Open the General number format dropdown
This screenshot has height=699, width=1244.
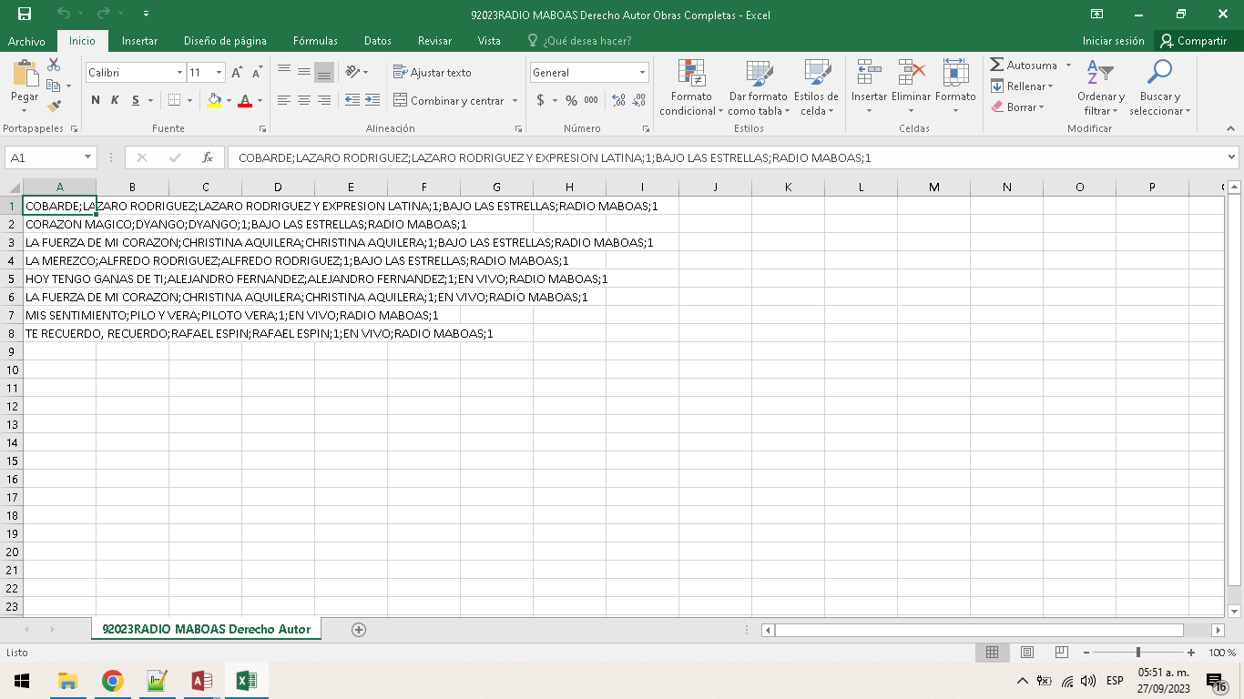[x=643, y=72]
